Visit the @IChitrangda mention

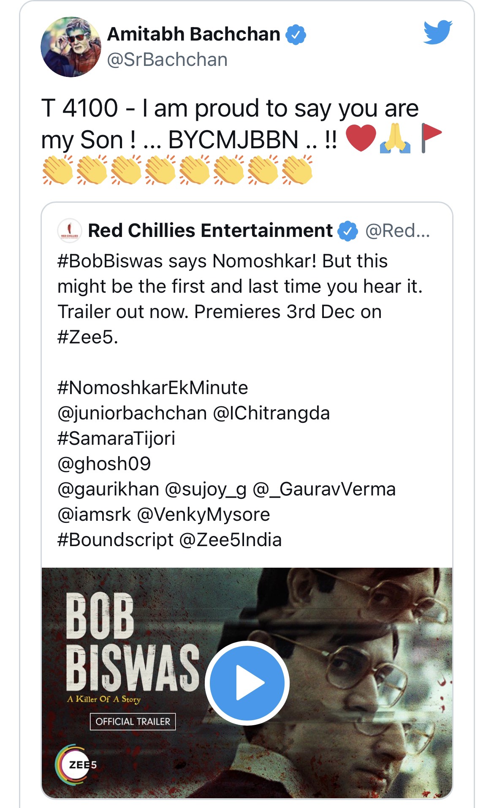click(x=271, y=413)
